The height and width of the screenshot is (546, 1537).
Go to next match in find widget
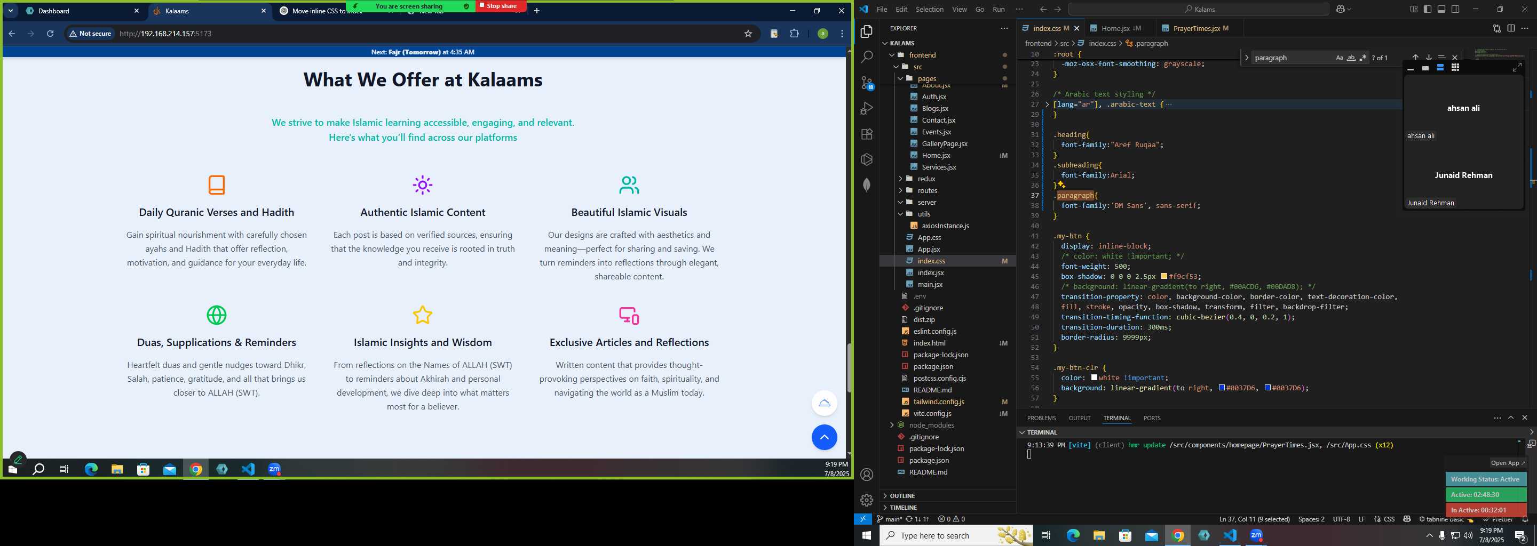click(x=1429, y=57)
